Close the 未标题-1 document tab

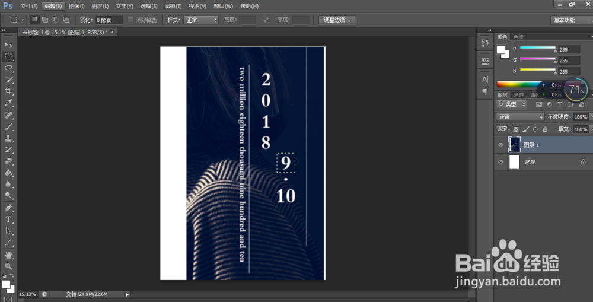point(112,32)
